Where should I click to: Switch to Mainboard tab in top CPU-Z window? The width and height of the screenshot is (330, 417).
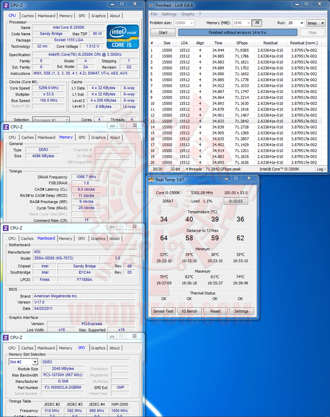[x=47, y=16]
